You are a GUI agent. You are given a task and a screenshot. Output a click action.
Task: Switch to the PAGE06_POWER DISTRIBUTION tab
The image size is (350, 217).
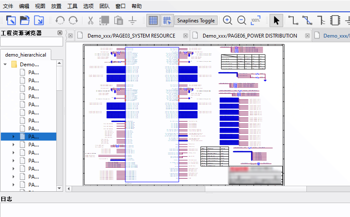click(250, 36)
